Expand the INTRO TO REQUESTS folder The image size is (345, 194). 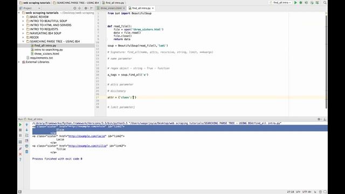pyautogui.click(x=23, y=29)
